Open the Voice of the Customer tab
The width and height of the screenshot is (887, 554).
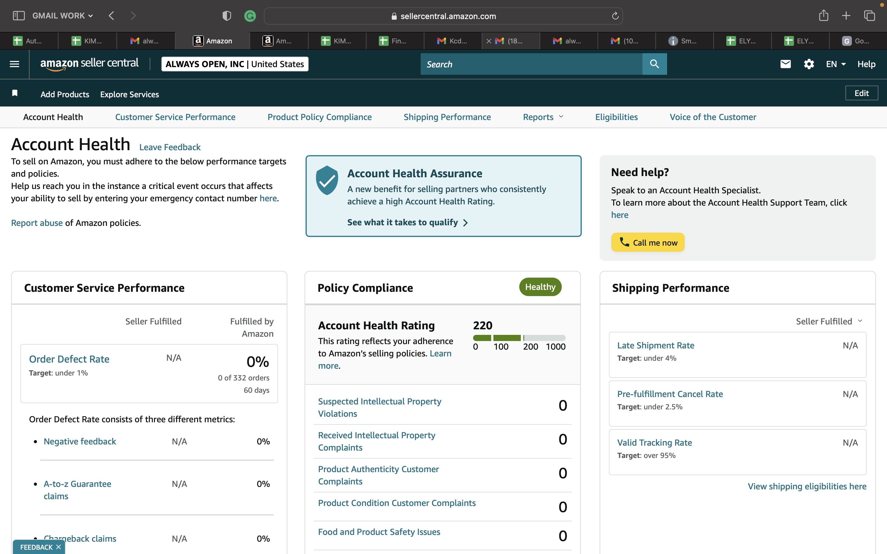[713, 117]
